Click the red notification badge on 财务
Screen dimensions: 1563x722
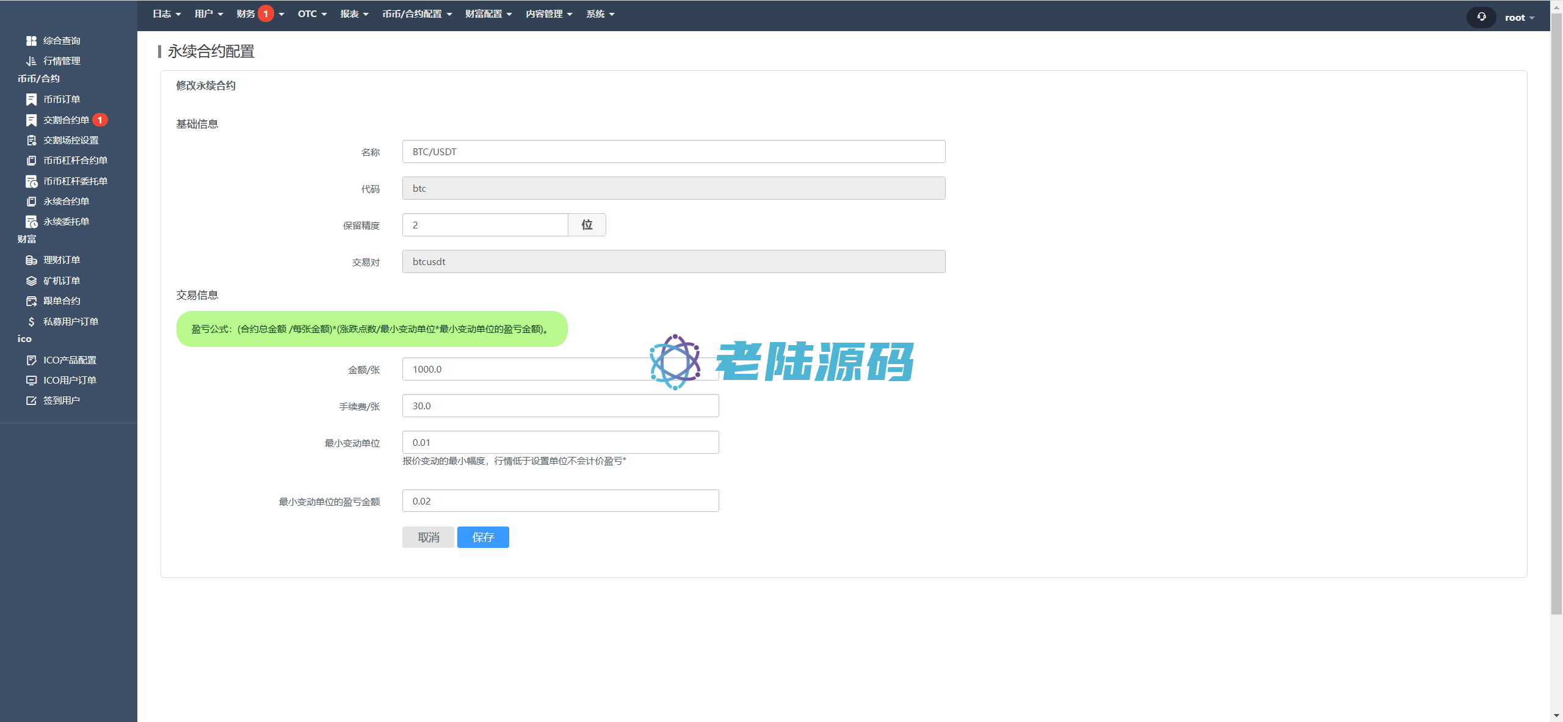point(266,13)
